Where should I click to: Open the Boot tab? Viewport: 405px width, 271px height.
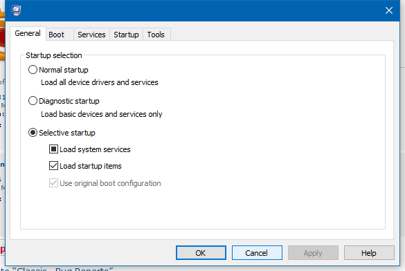coord(60,35)
